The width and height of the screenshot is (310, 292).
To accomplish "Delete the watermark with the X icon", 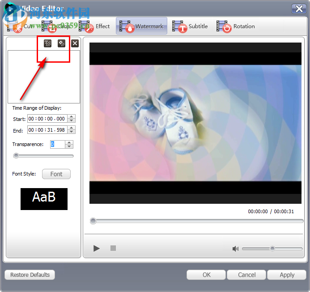I will coord(75,43).
